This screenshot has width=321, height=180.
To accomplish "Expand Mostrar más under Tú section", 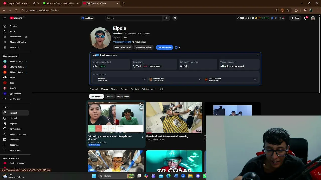I will pos(15,150).
